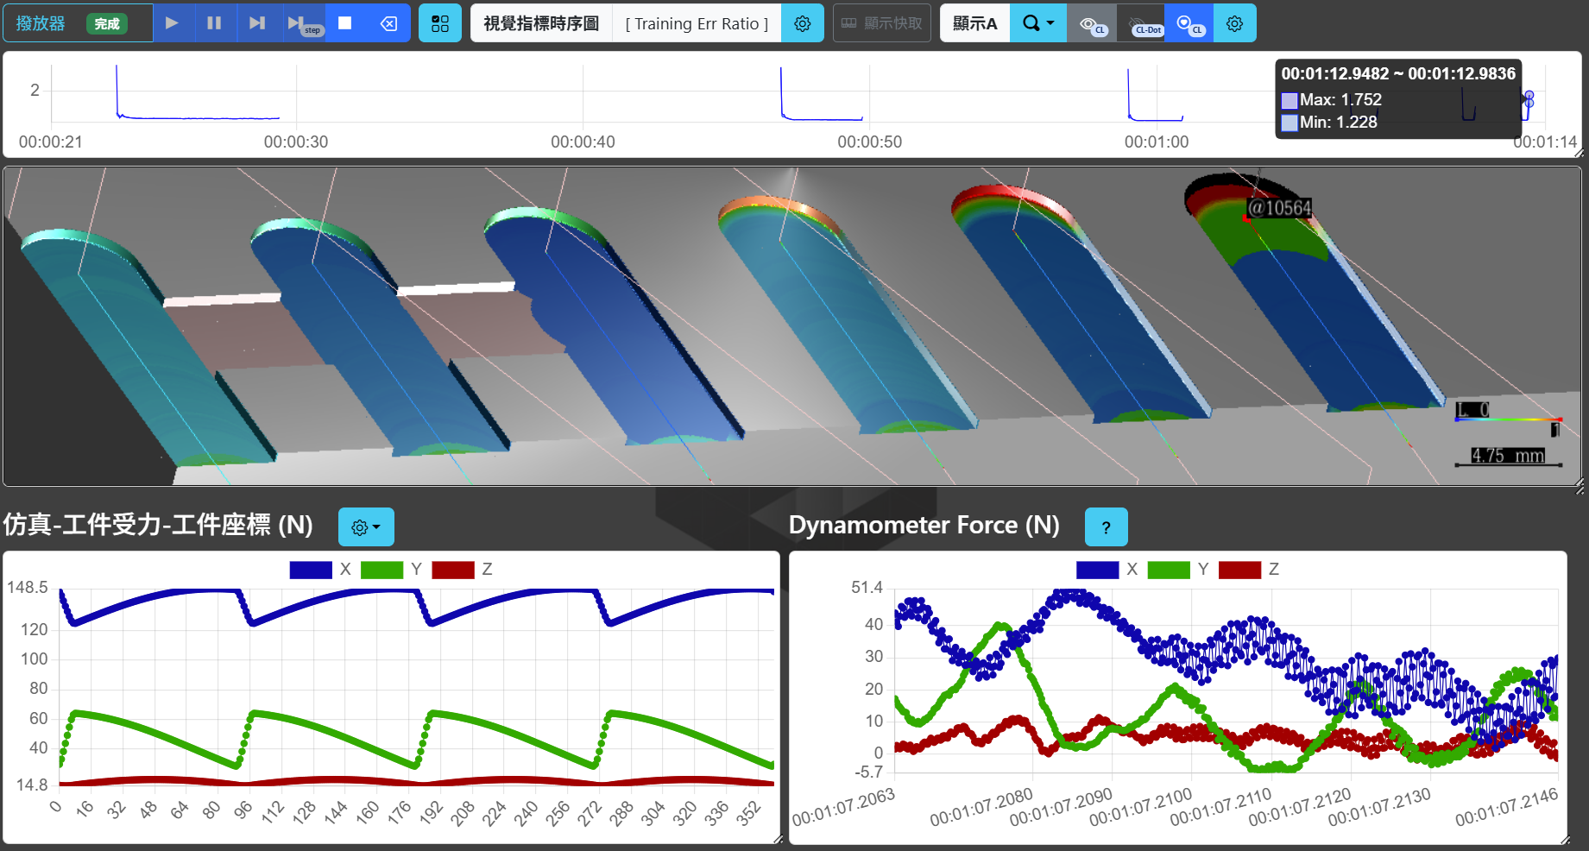
Task: Toggle the CL location pin button
Action: click(1189, 23)
